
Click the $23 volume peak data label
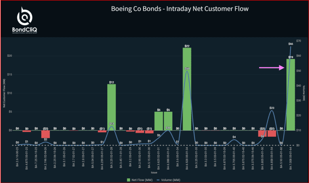[272, 108]
